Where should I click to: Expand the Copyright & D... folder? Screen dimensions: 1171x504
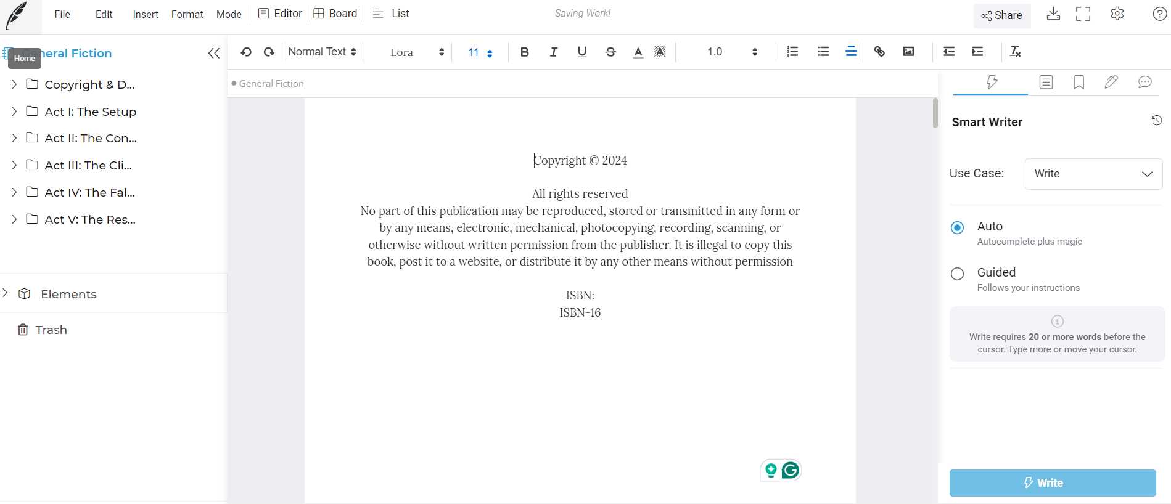tap(14, 84)
